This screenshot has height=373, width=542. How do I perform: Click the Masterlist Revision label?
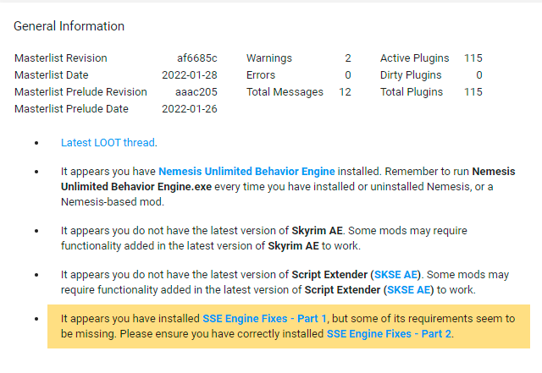point(61,58)
